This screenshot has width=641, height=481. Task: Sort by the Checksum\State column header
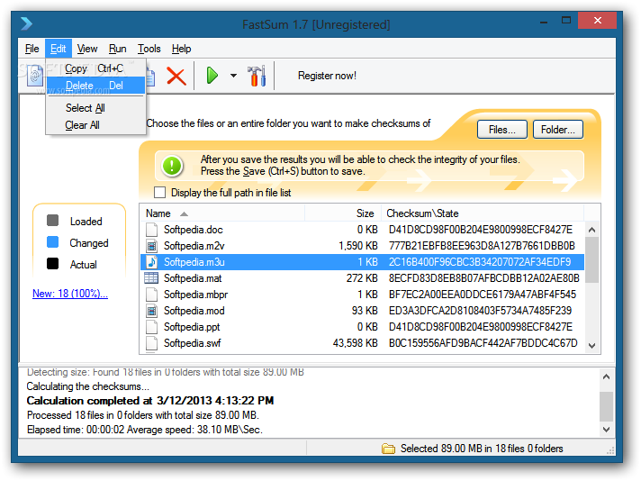[483, 213]
